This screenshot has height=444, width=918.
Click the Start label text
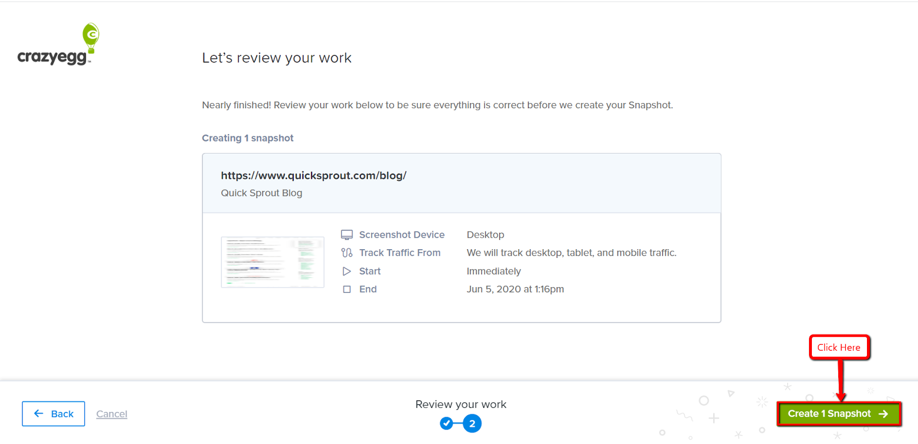coord(370,271)
